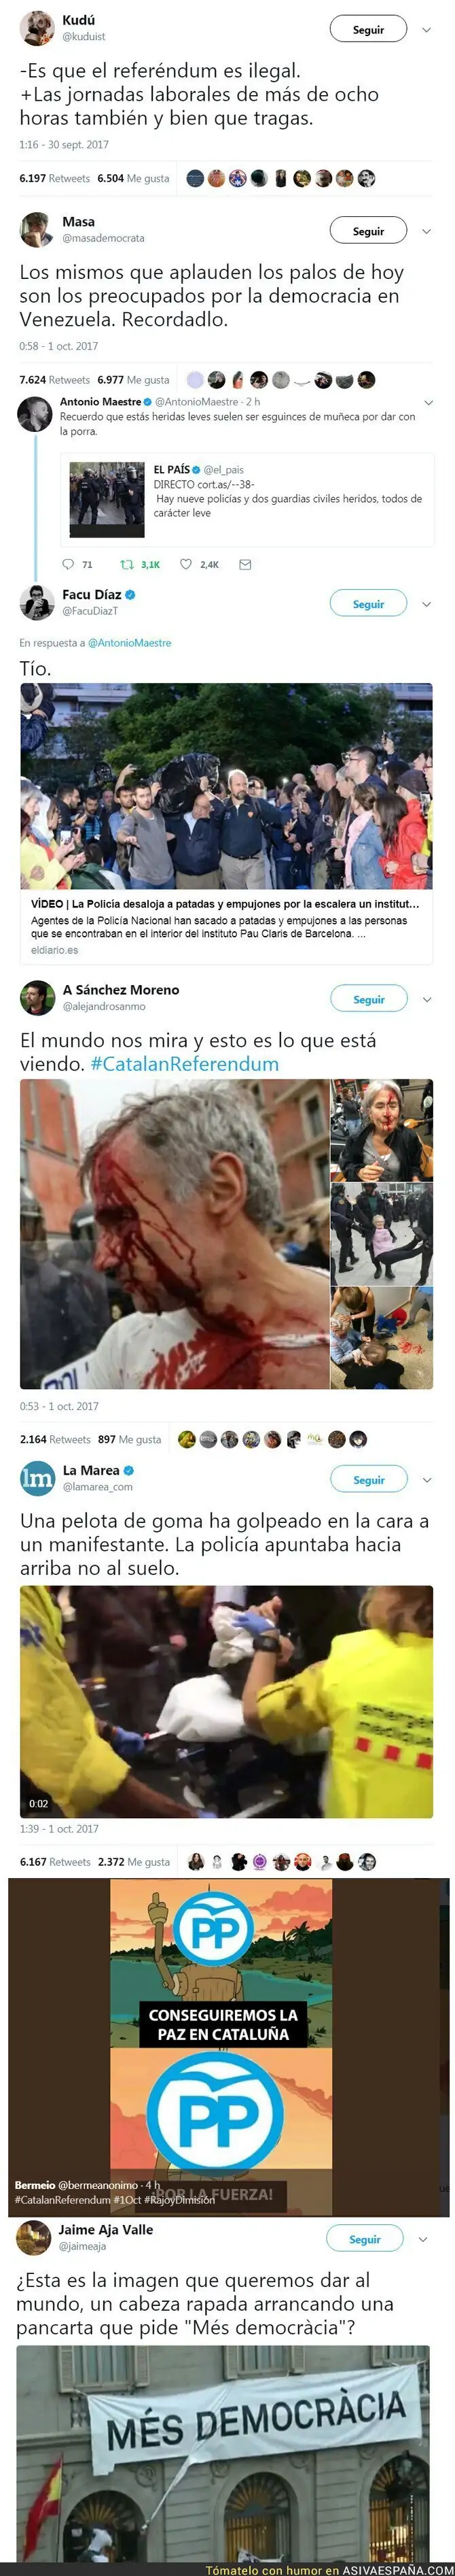Viewport: 455px width, 2576px height.
Task: Expand options chevron on Kudú tweet
Action: point(427,30)
